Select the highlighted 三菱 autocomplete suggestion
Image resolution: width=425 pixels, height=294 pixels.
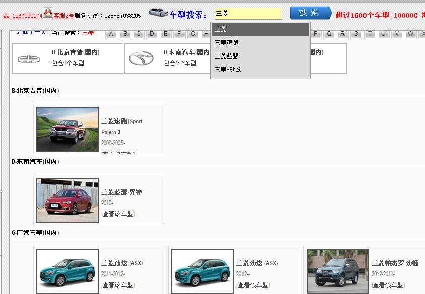tap(260, 29)
